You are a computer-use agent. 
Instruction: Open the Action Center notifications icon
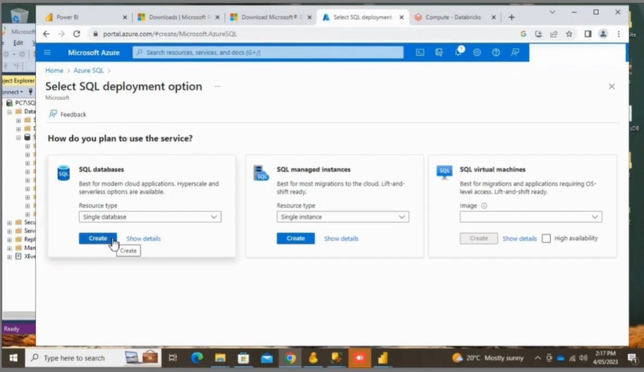[x=632, y=358]
